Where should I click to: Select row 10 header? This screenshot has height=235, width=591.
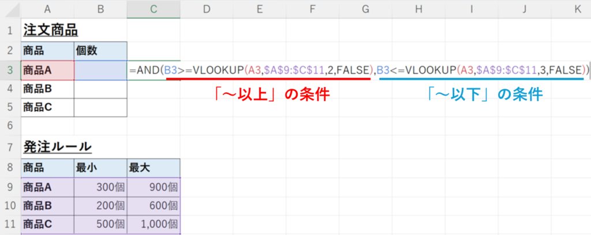point(10,206)
